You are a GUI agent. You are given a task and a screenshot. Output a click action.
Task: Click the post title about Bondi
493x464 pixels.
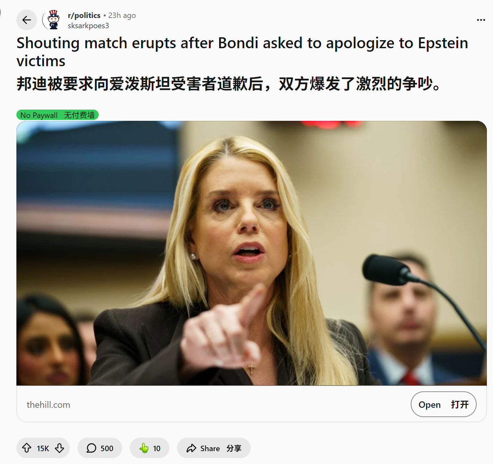point(242,52)
